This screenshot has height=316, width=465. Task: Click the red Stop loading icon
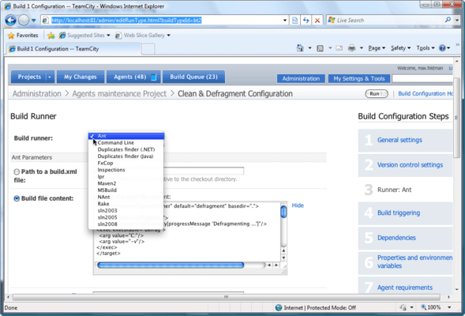[x=317, y=21]
